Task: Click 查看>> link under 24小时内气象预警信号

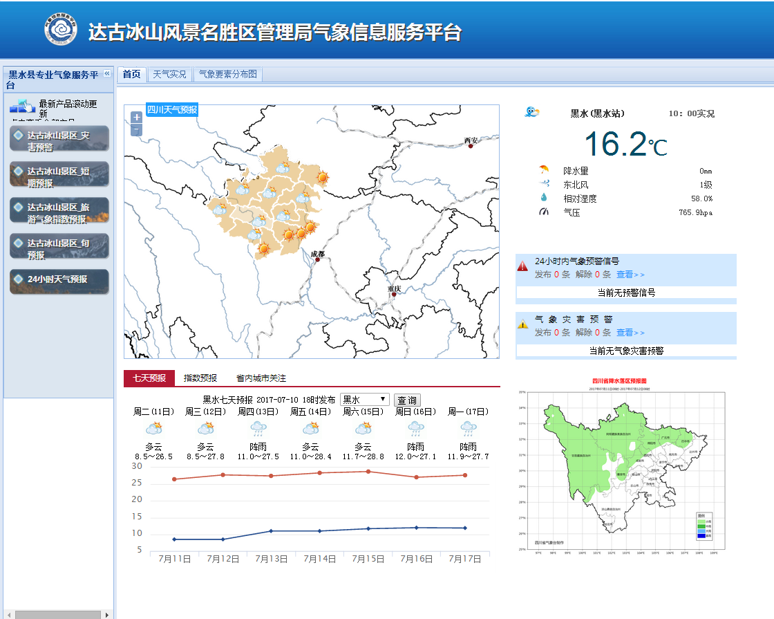Action: (x=630, y=275)
